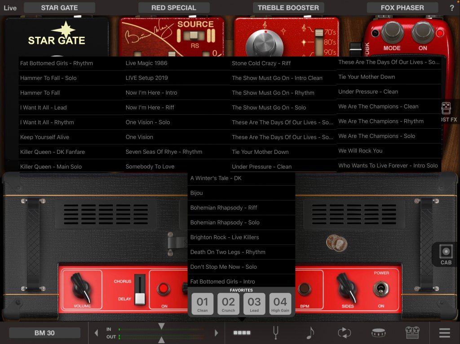Viewport: 460px width, 344px height.
Task: Click the music note icon
Action: (x=310, y=333)
